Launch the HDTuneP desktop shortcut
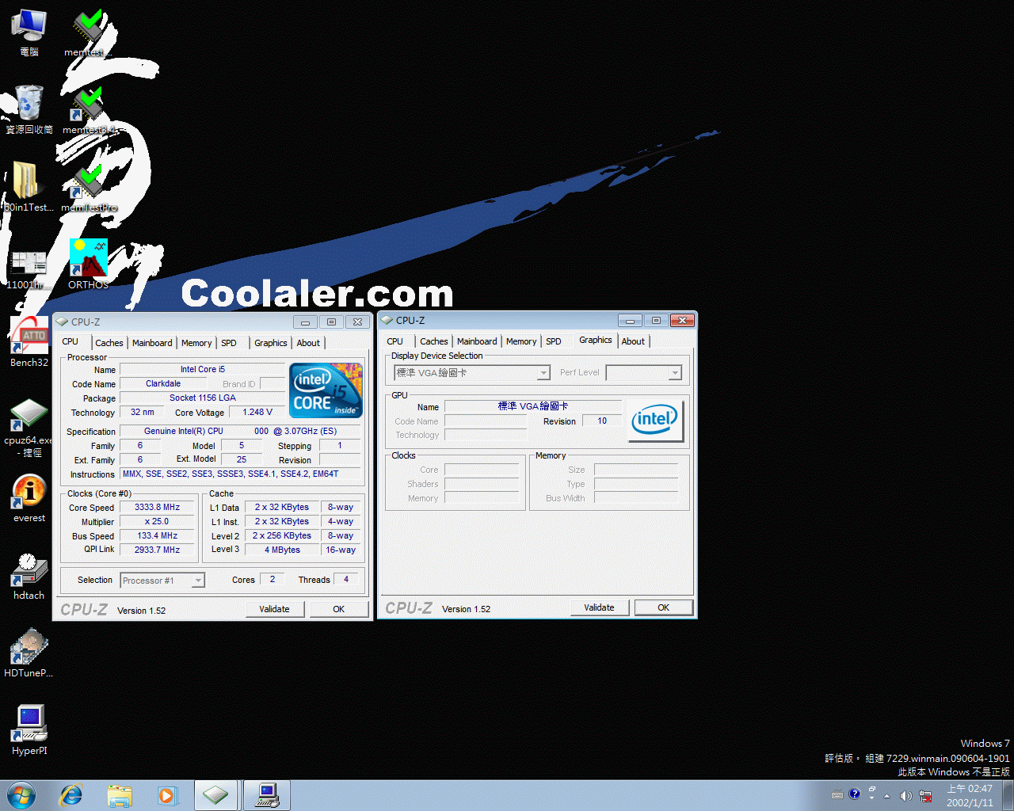The image size is (1014, 811). click(x=29, y=653)
